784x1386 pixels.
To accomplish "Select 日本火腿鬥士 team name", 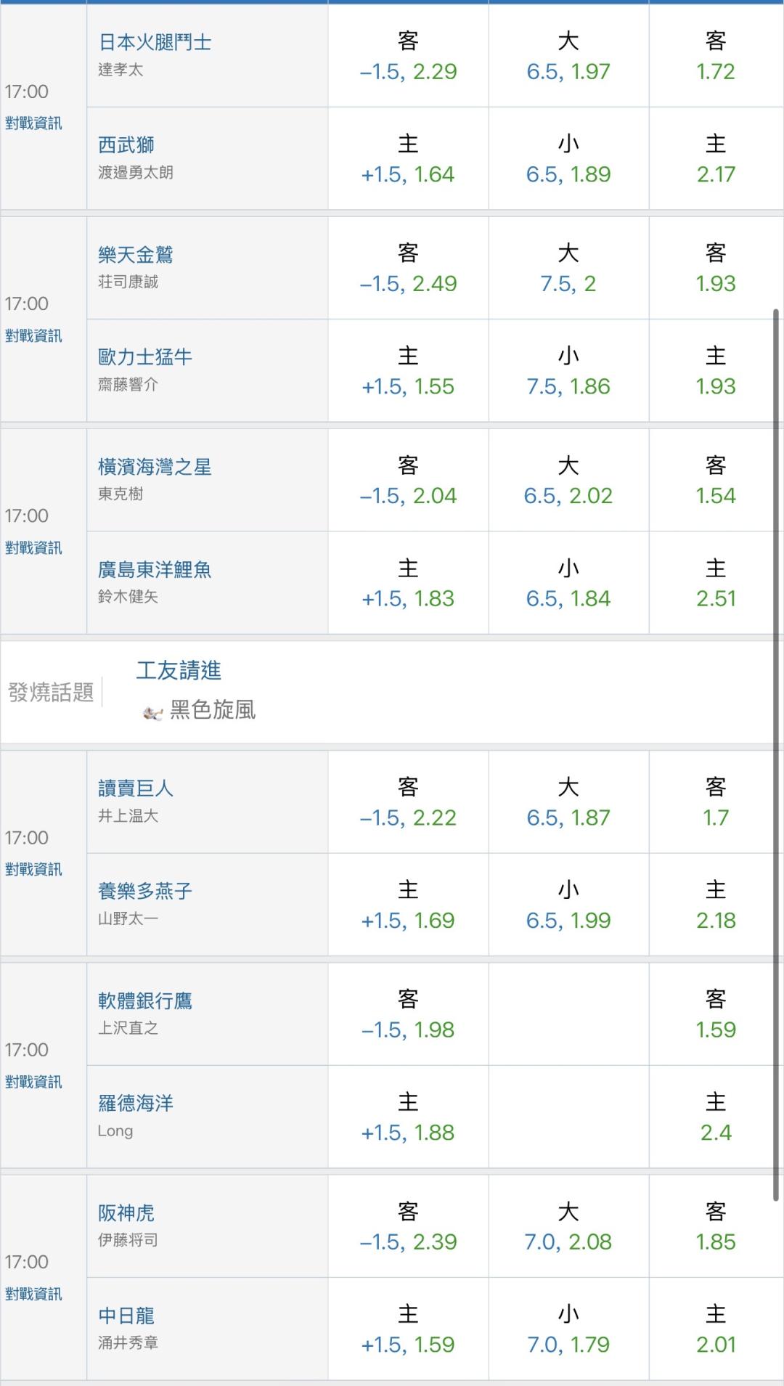I will pos(155,42).
